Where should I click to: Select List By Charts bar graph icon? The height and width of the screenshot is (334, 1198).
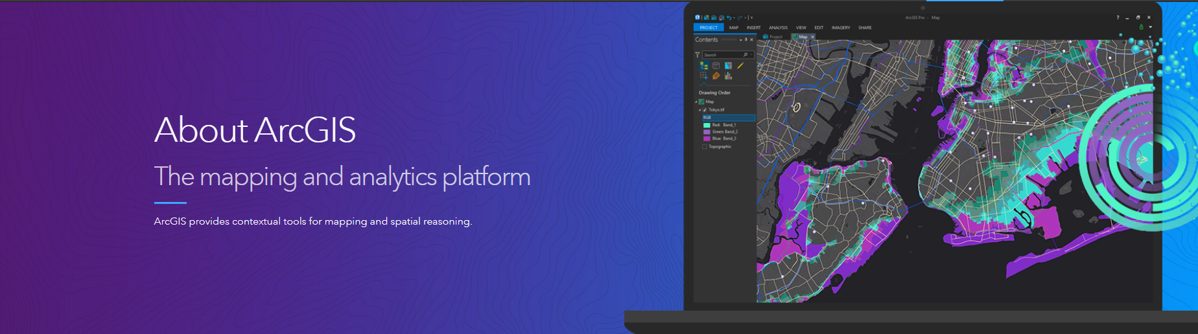[728, 76]
